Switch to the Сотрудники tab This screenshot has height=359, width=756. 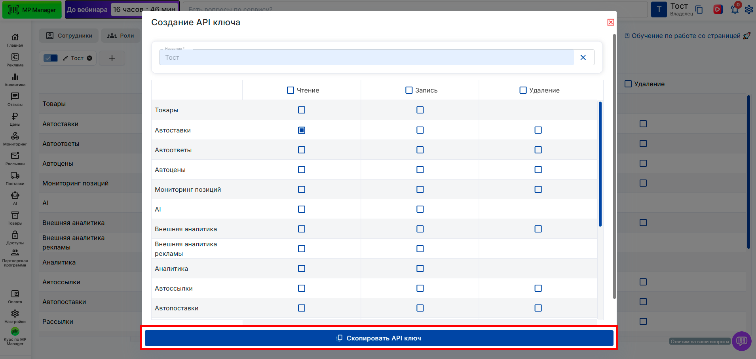point(69,36)
